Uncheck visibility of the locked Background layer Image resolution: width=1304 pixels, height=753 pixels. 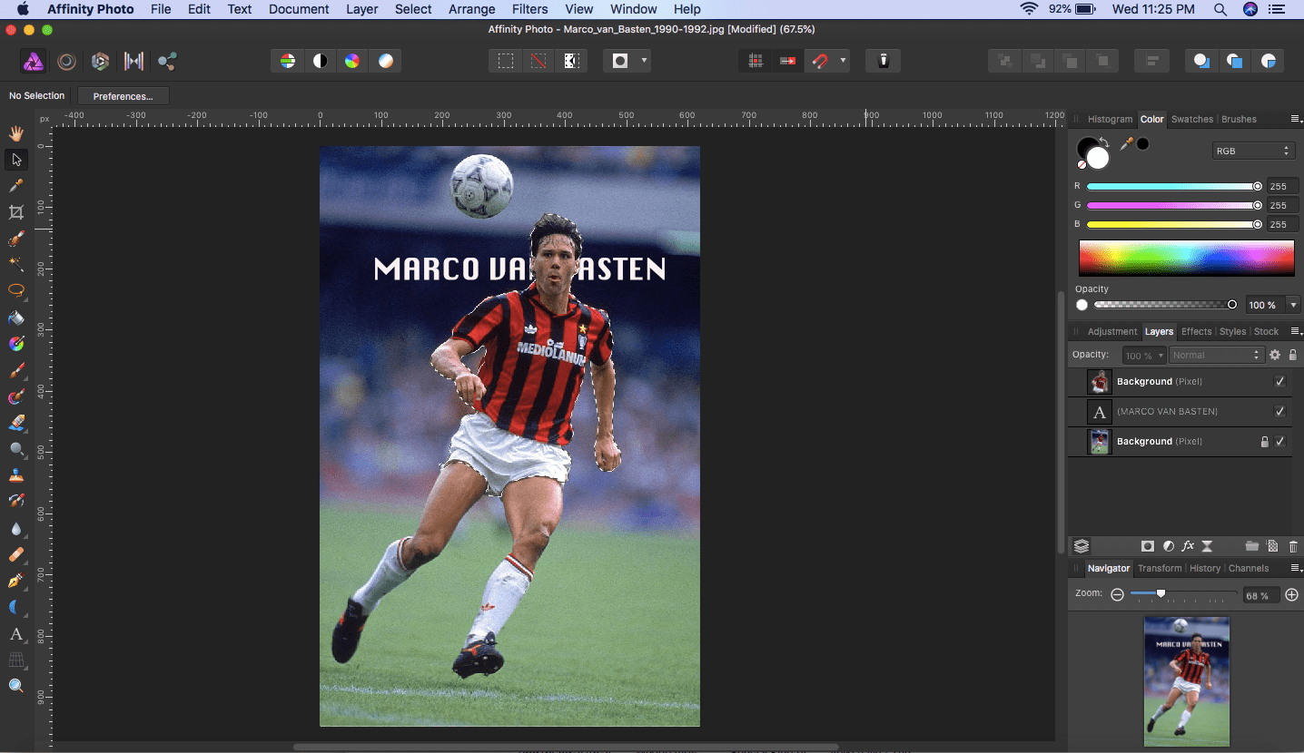coord(1279,442)
